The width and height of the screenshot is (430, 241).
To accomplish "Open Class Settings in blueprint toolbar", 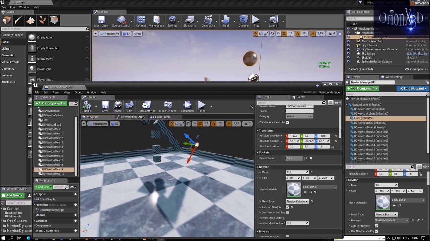I will point(146,107).
